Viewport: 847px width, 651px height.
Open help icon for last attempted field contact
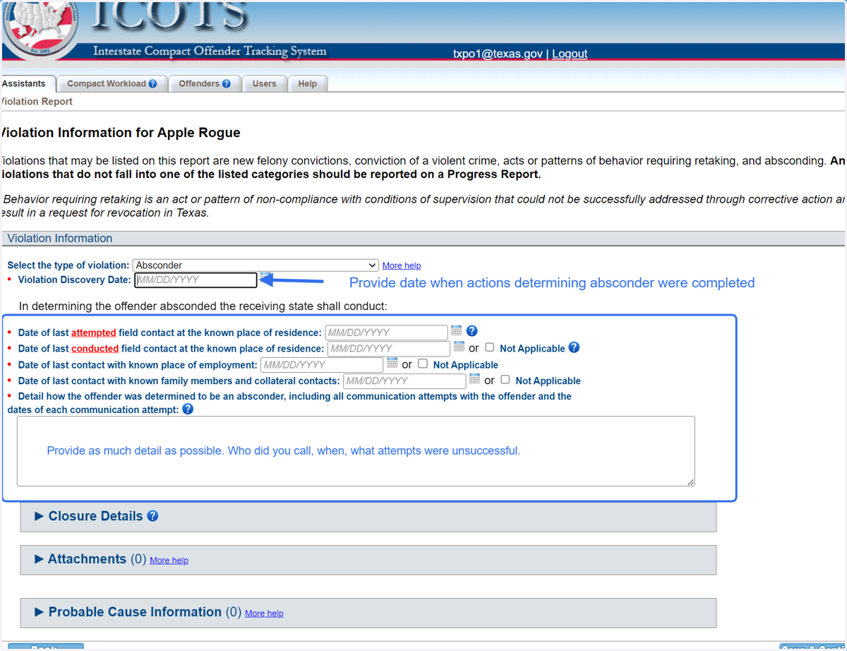click(x=472, y=330)
